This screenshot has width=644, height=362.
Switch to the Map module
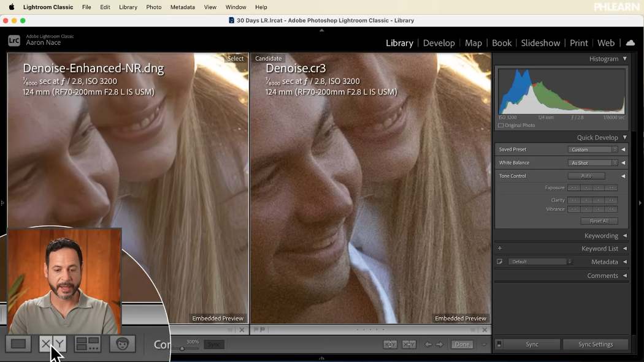coord(473,43)
